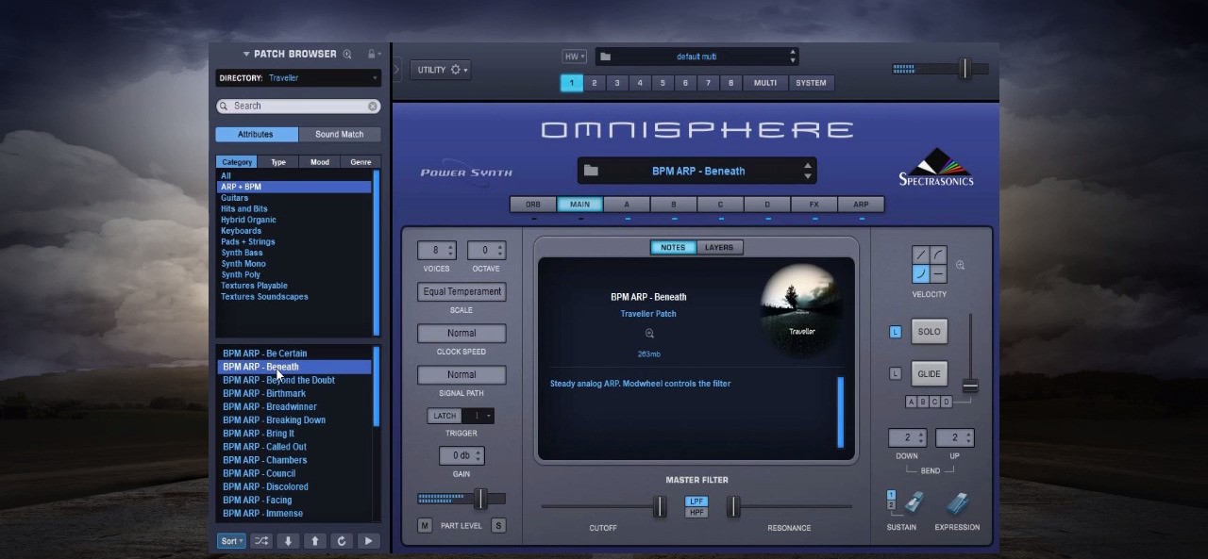Open the HW dropdown
The image size is (1208, 559).
click(x=574, y=57)
